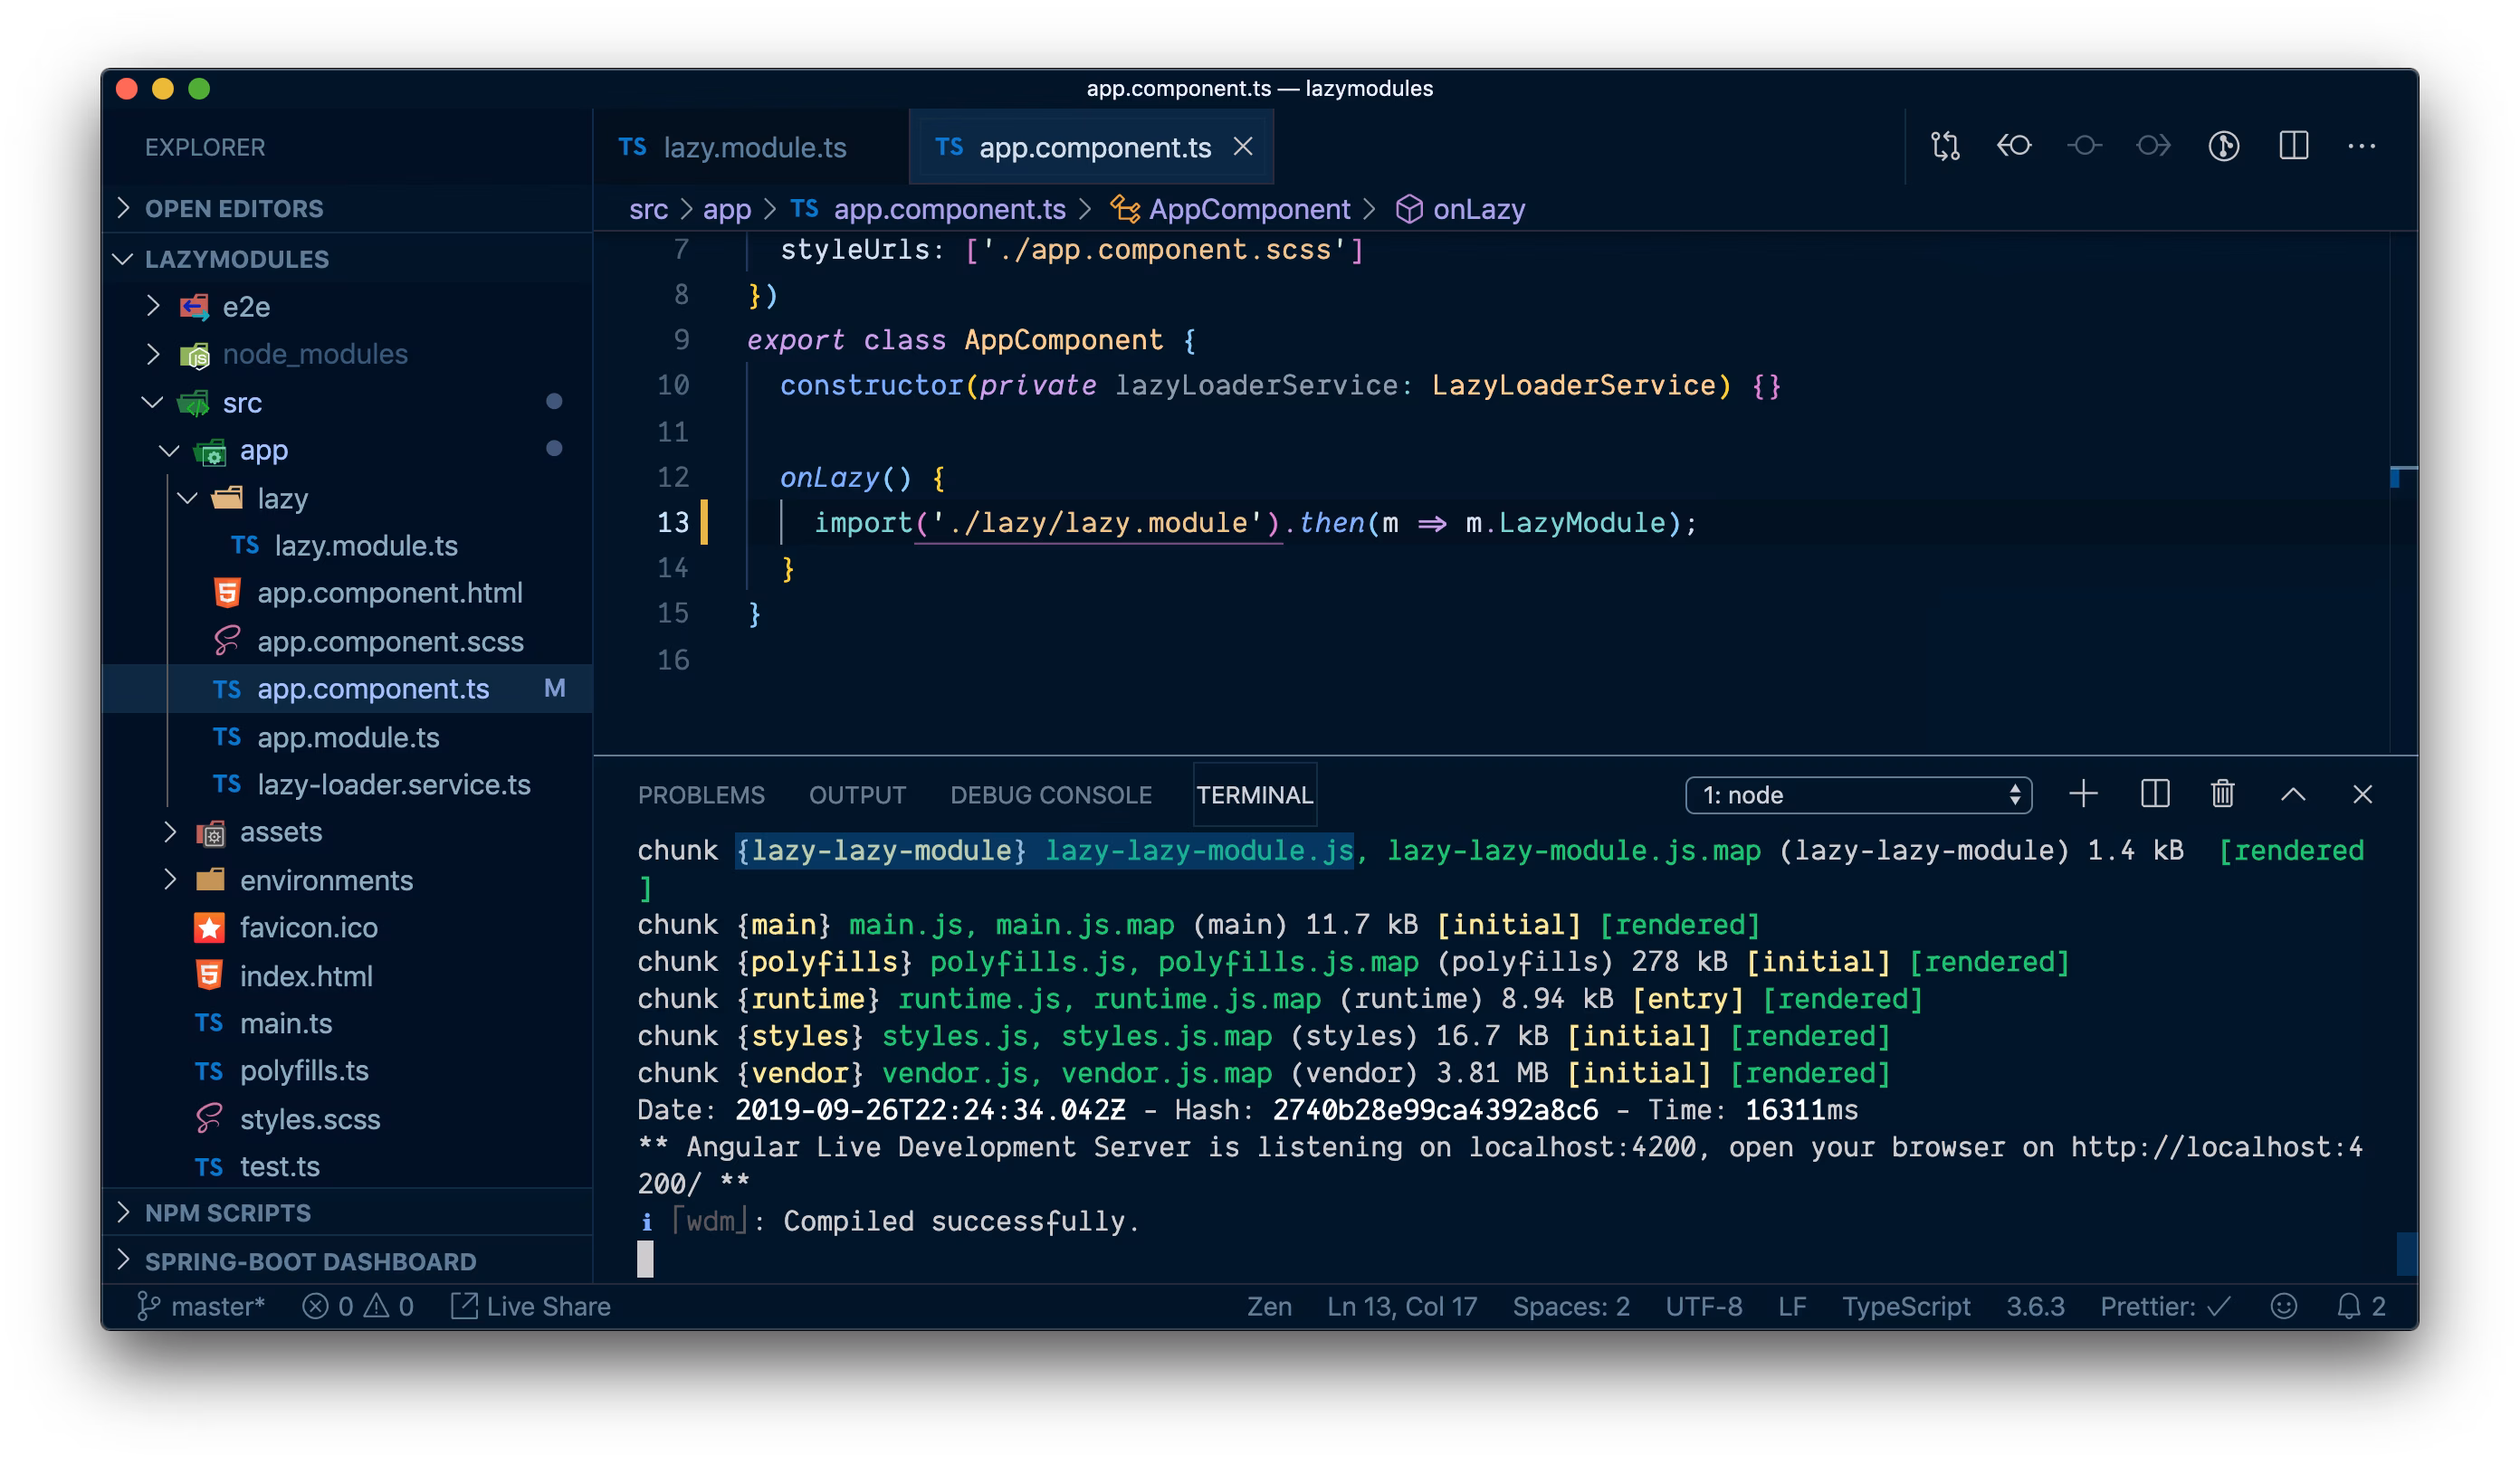
Task: Click Live Share in the status bar
Action: click(x=531, y=1306)
